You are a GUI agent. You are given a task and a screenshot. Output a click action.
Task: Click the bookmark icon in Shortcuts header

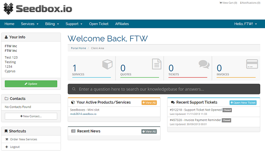coord(6,131)
